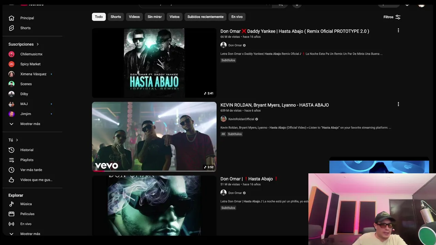The width and height of the screenshot is (436, 245).
Task: Open Don Omar Daddy Yankee Hasta Abajo remix title
Action: click(x=295, y=31)
